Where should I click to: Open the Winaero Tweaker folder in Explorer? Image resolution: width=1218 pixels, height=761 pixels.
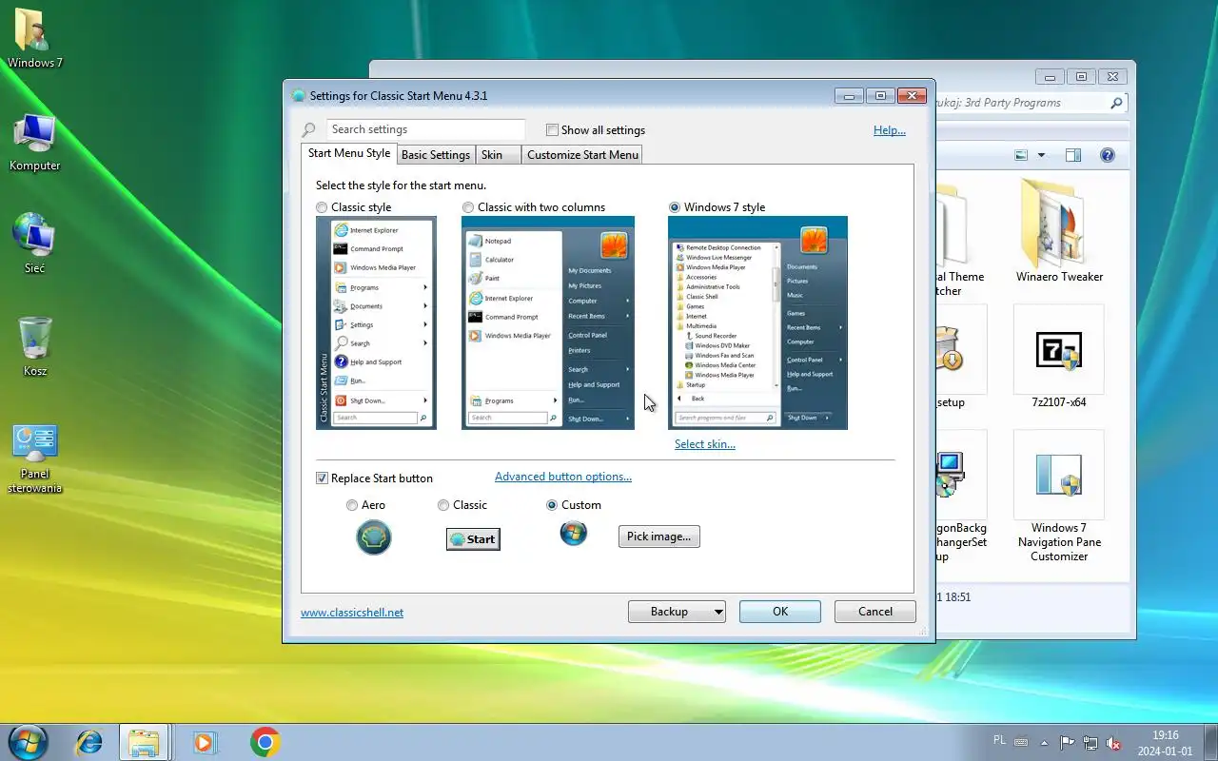pos(1059,231)
